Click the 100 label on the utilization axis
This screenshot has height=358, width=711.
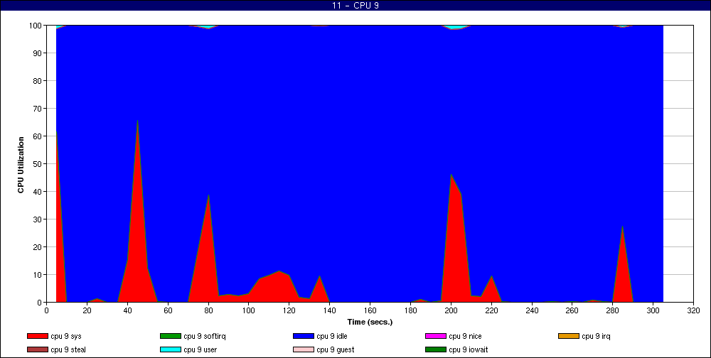[36, 26]
